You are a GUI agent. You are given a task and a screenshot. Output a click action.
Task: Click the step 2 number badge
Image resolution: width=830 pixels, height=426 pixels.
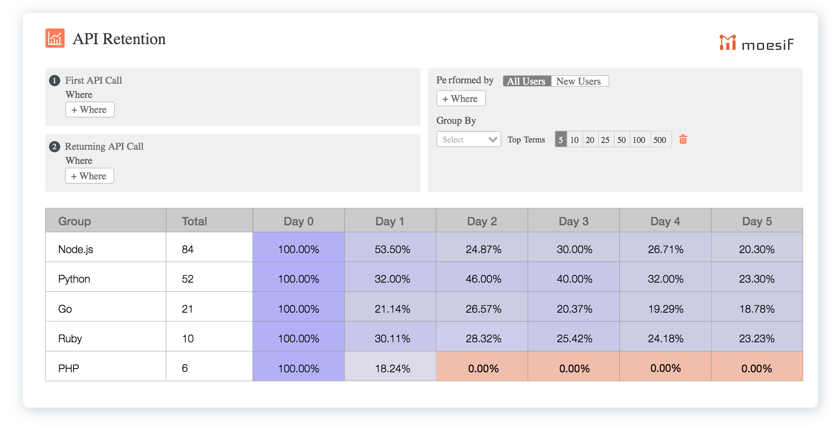55,147
